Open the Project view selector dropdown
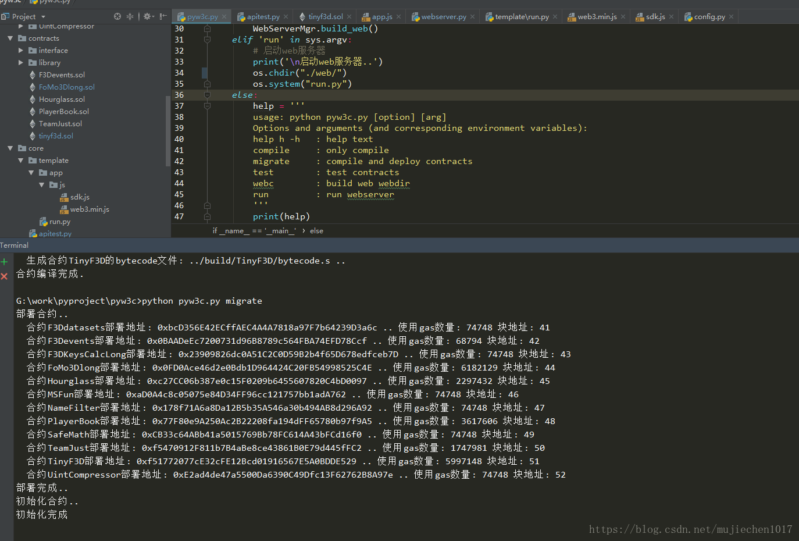Screen dimensions: 799x541 pyautogui.click(x=43, y=17)
